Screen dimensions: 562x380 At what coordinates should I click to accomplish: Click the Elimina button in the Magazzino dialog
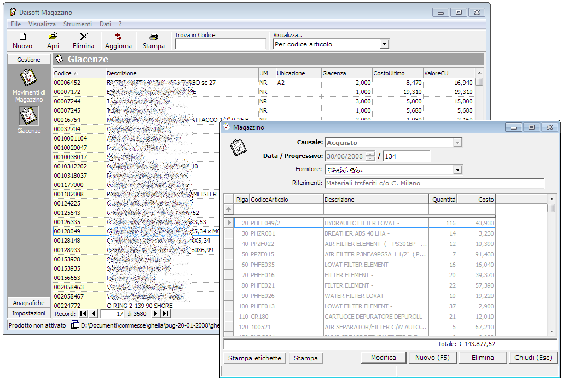(483, 358)
